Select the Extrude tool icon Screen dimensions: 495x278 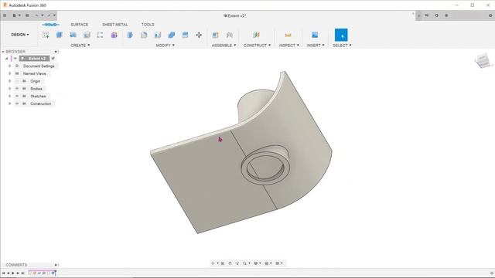point(60,35)
